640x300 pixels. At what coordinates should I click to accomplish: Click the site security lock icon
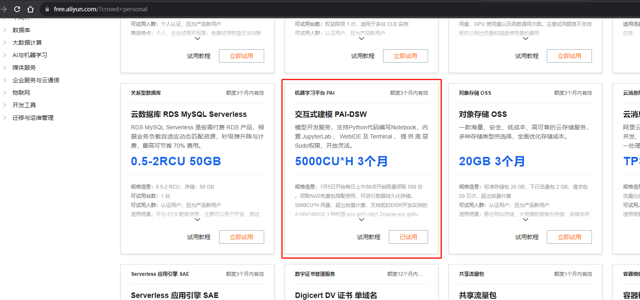coord(47,9)
